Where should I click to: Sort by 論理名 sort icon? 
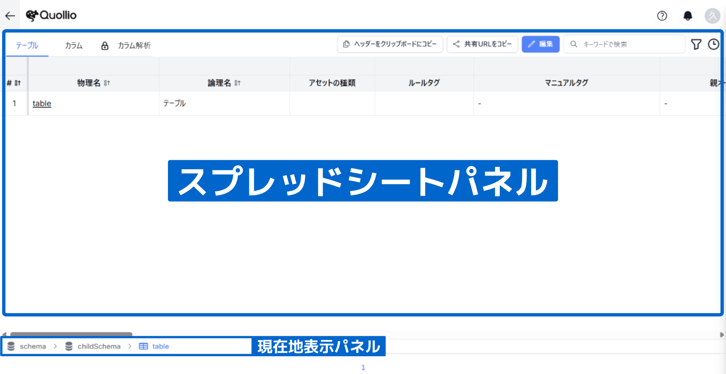click(238, 83)
